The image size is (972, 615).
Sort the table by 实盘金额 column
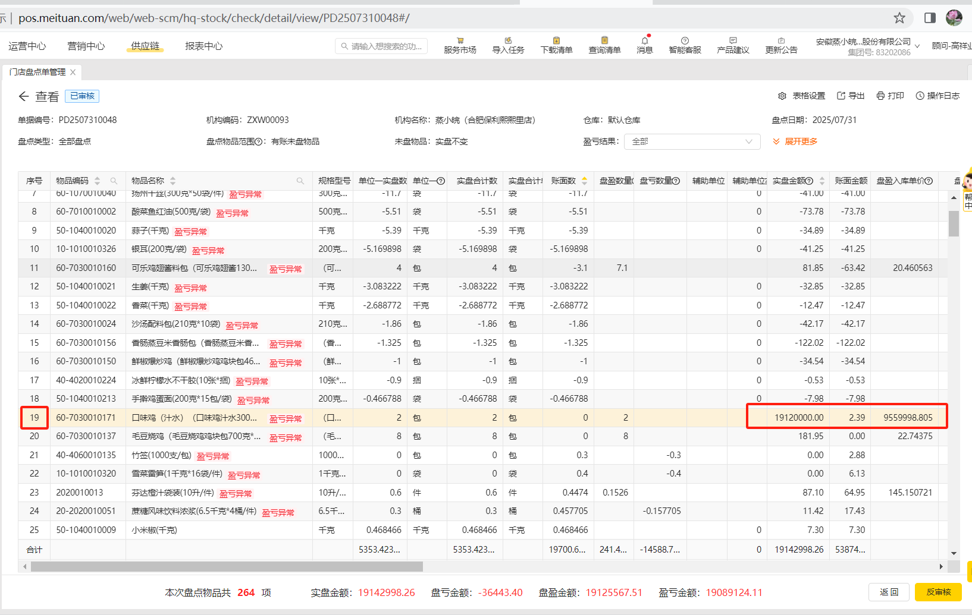click(822, 181)
